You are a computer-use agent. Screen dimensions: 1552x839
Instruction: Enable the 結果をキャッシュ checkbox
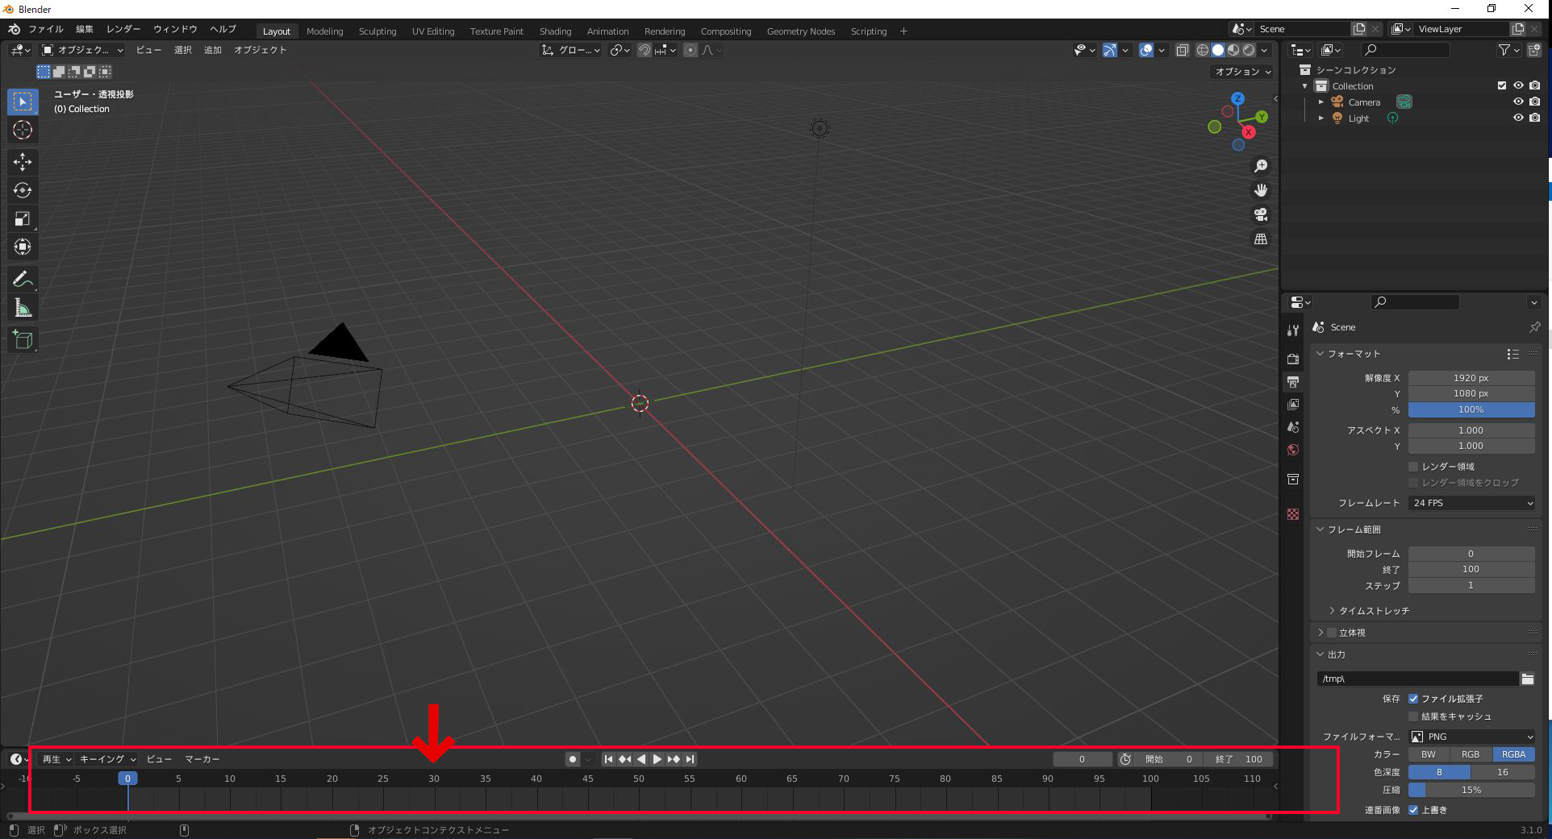click(x=1413, y=716)
